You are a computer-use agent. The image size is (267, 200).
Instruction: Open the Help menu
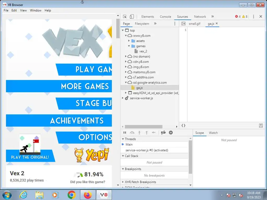(48, 10)
